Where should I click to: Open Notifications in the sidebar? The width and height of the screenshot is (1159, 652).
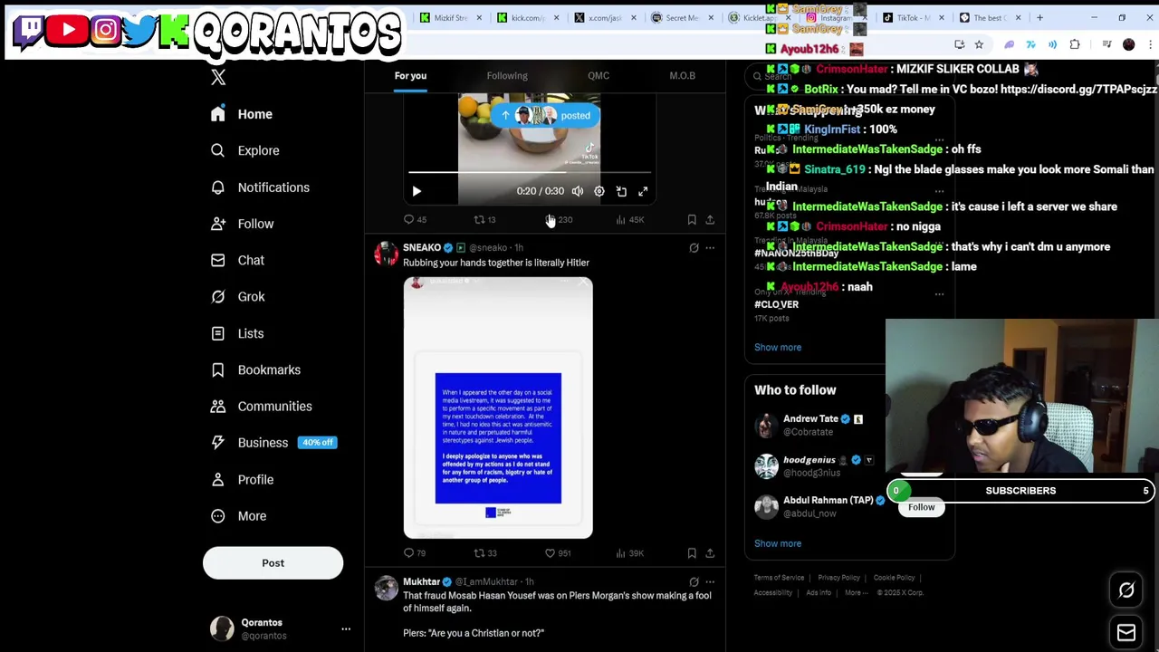(x=260, y=187)
